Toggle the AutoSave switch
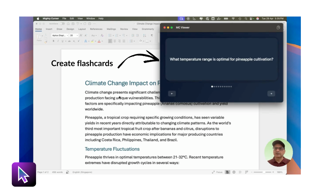Image resolution: width=320 pixels, height=191 pixels. click(x=62, y=24)
